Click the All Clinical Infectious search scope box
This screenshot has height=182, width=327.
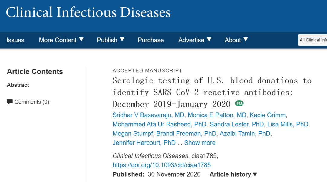coord(313,40)
